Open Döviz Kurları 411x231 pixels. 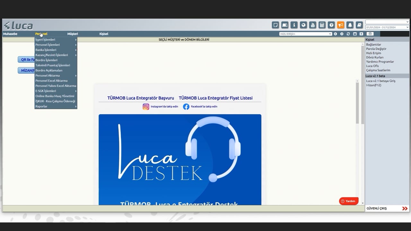[x=375, y=57]
